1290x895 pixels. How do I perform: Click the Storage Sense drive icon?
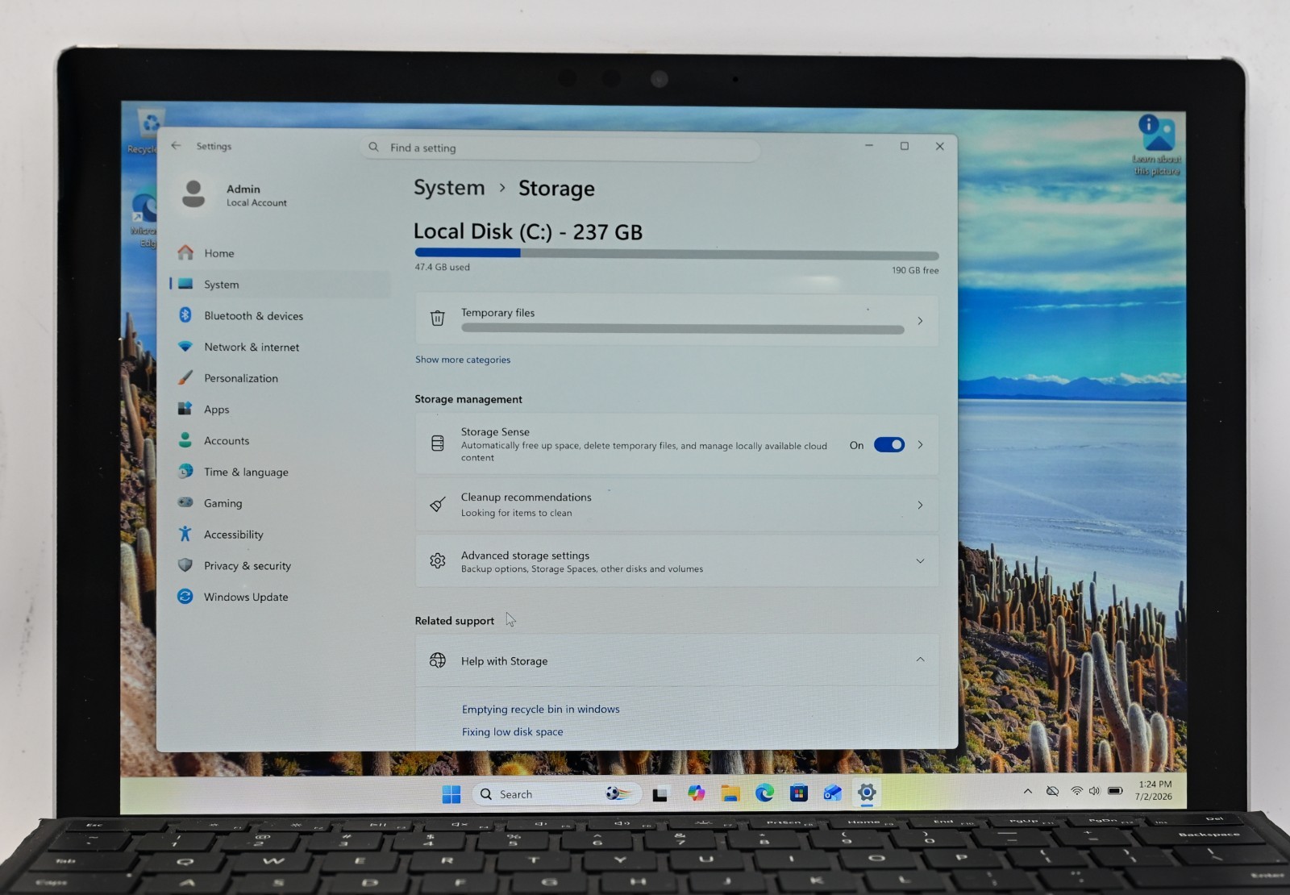click(437, 444)
